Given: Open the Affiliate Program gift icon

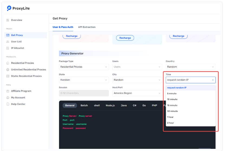Looking at the screenshot, I should coord(8,91).
